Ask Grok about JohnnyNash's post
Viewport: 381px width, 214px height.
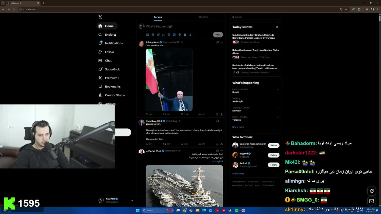click(217, 42)
